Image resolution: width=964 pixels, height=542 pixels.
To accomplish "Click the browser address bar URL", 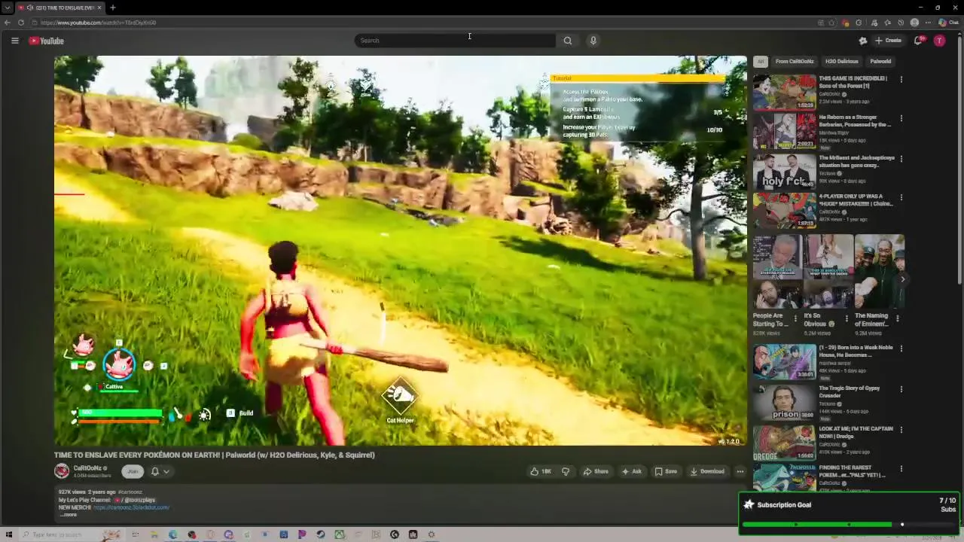I will point(98,23).
